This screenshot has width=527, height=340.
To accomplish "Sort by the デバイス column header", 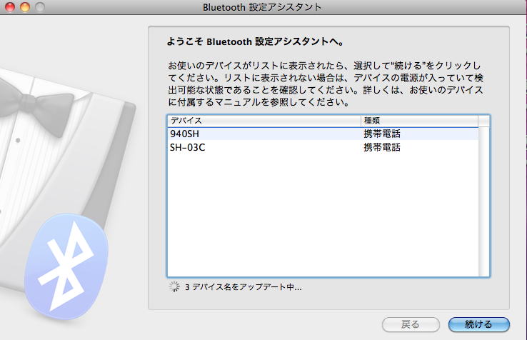I will [x=263, y=121].
